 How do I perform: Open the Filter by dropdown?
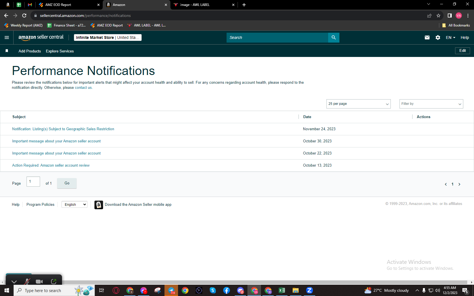pos(431,104)
